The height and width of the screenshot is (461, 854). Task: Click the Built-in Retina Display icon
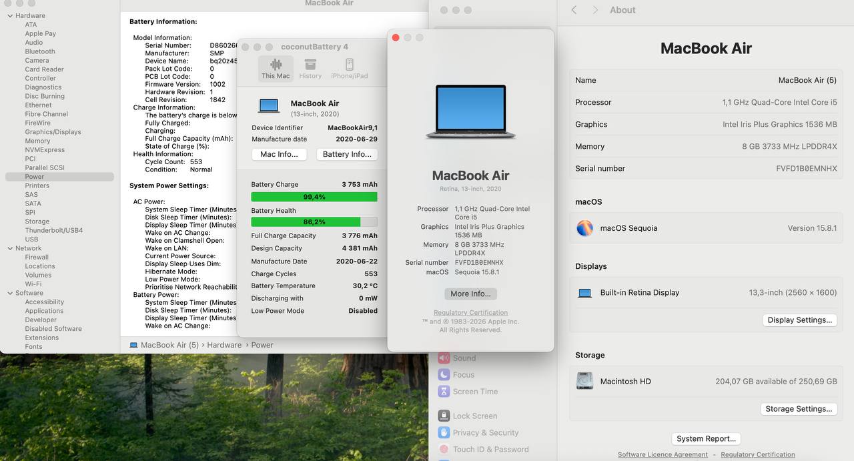(585, 293)
